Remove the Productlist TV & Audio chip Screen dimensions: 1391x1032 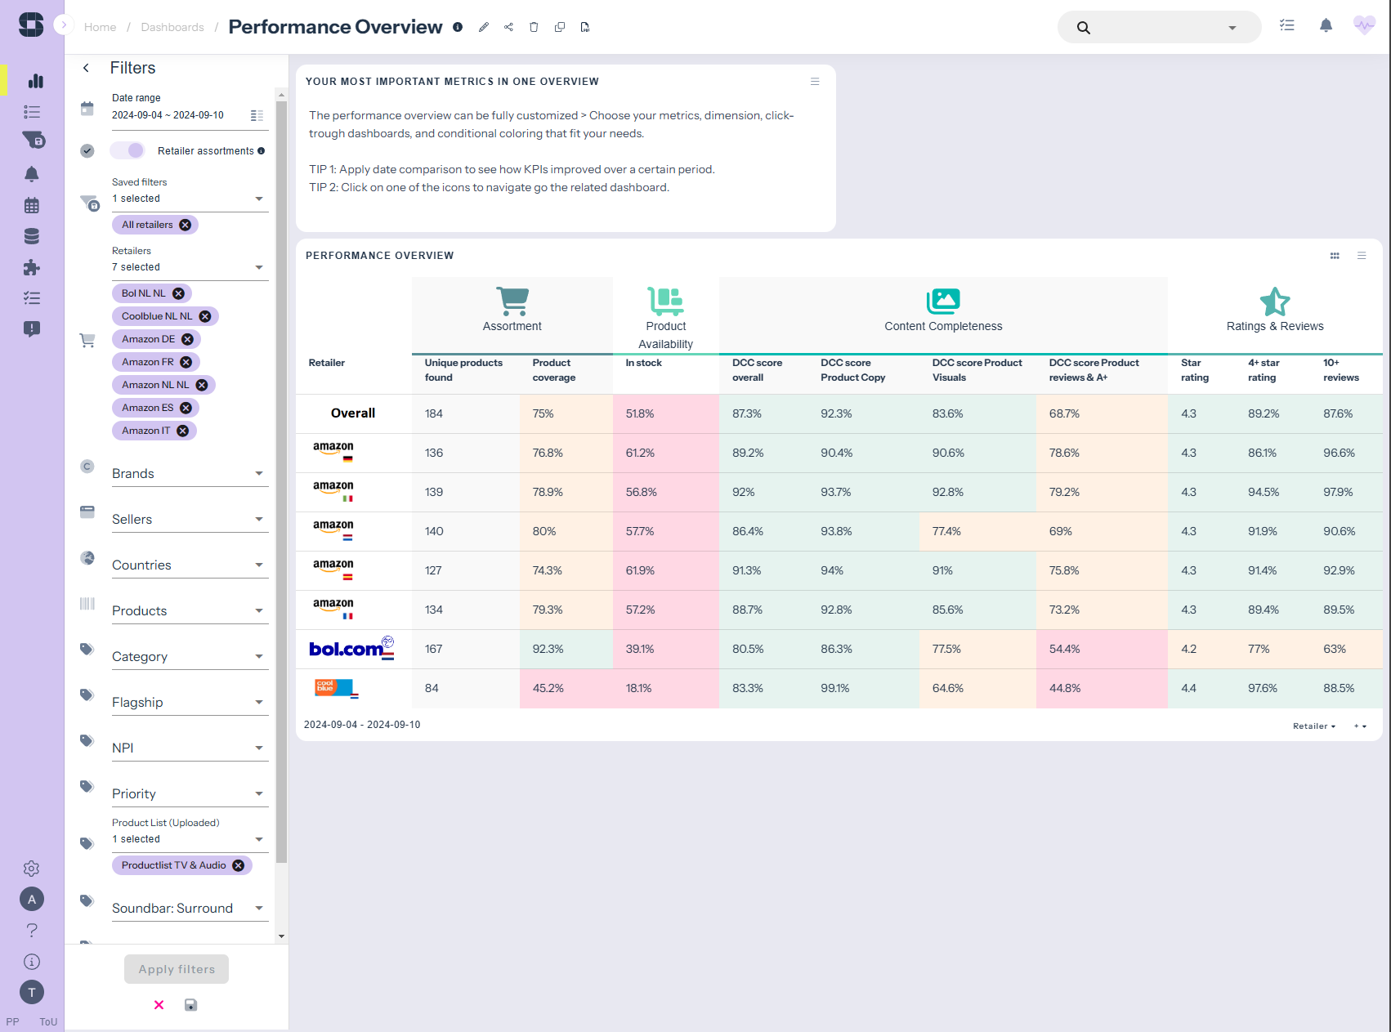coord(239,865)
